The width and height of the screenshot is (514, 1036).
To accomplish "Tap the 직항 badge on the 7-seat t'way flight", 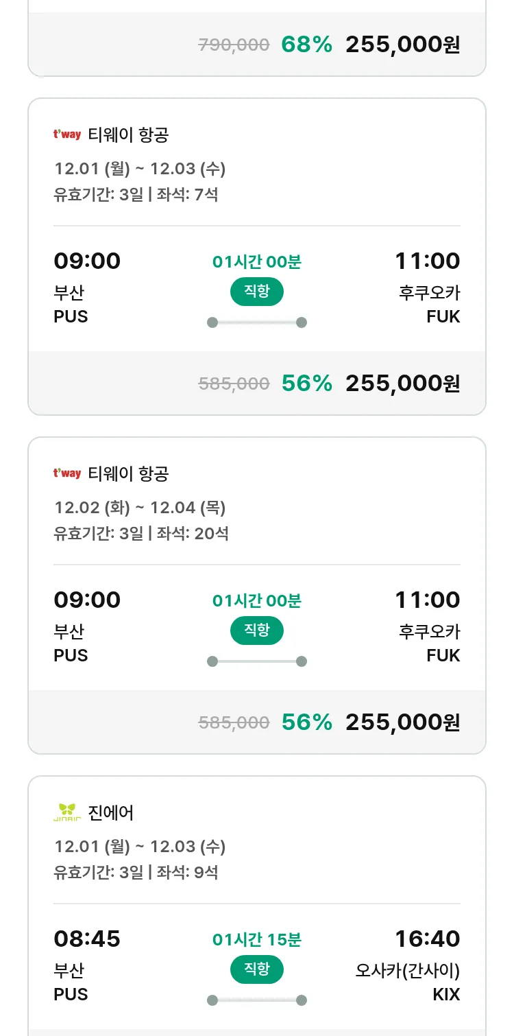I will [x=256, y=292].
